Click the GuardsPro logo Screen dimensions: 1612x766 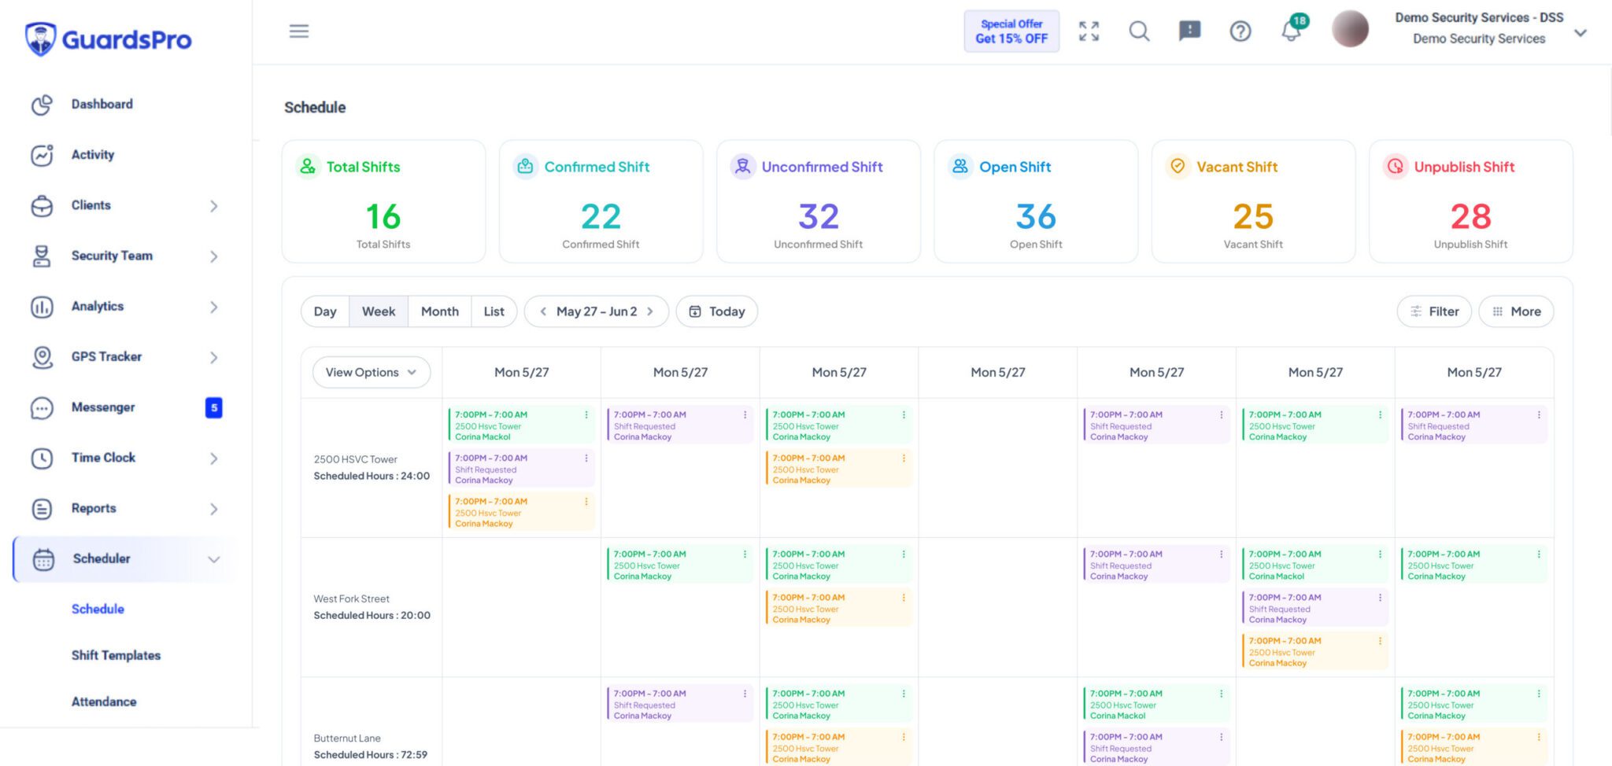coord(108,39)
